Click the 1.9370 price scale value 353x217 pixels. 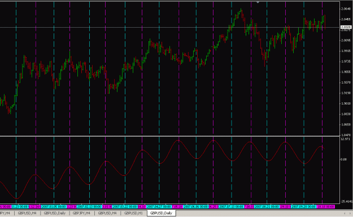coord(346,83)
